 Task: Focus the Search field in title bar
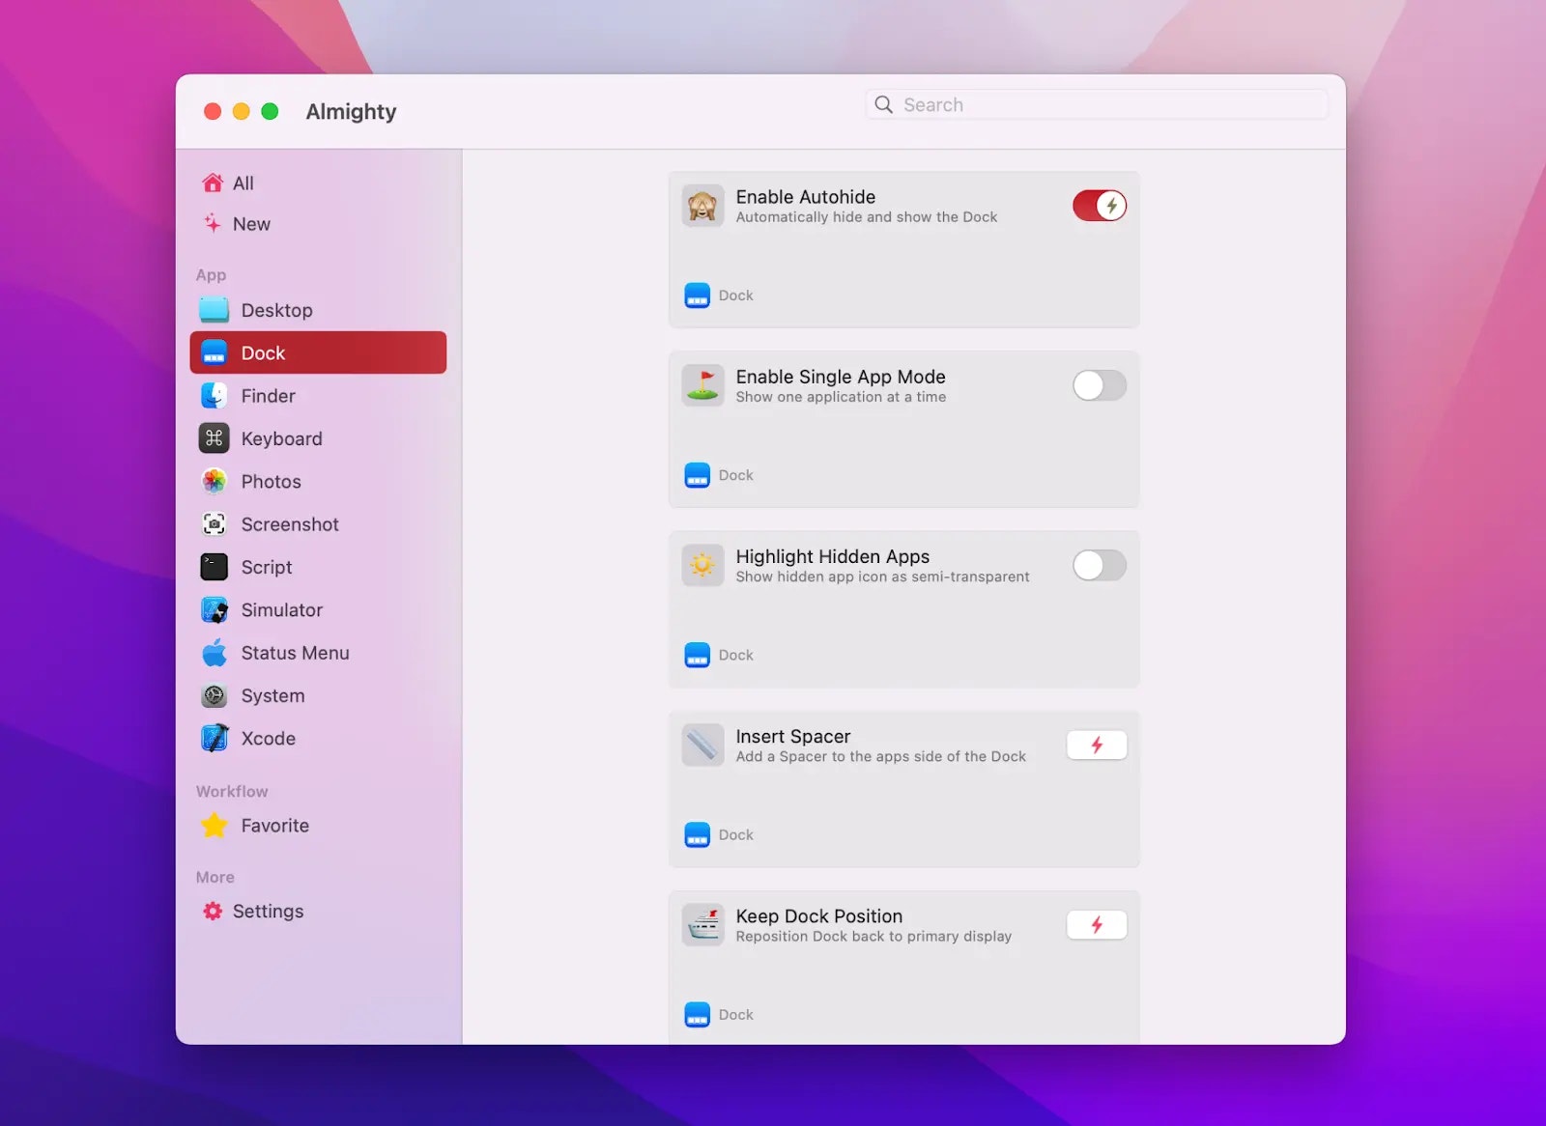tap(1097, 104)
